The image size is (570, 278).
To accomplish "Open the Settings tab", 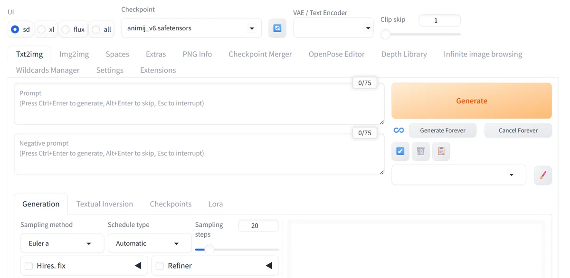I will [110, 70].
